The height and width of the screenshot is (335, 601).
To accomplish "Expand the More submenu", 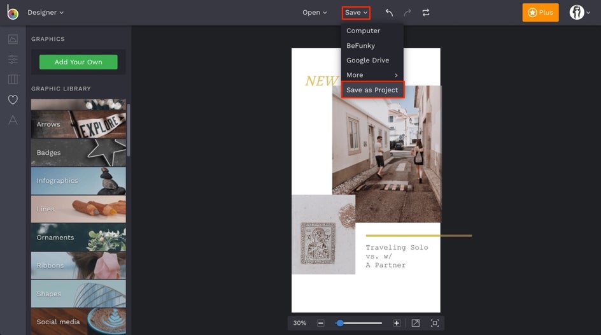I will point(372,75).
